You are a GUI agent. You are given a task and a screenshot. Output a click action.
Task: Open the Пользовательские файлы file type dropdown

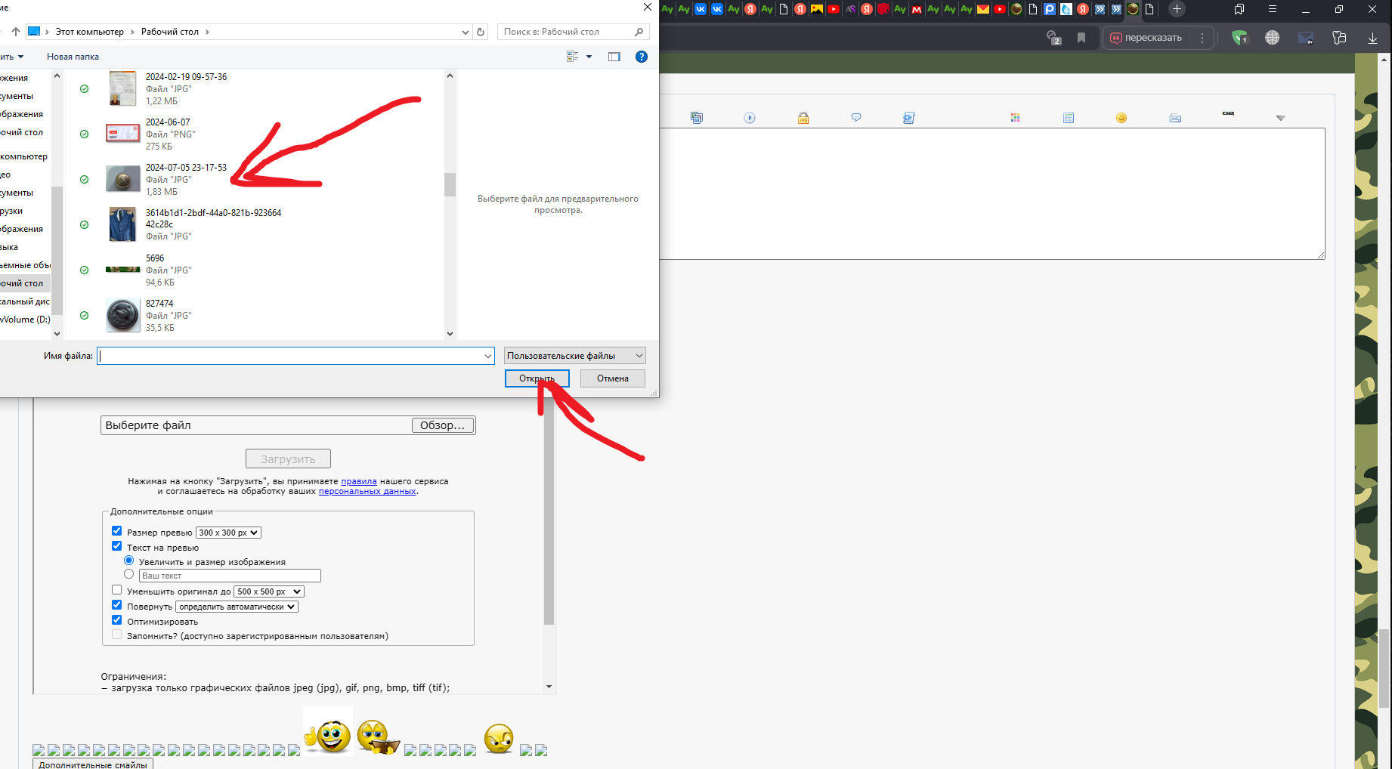click(575, 356)
